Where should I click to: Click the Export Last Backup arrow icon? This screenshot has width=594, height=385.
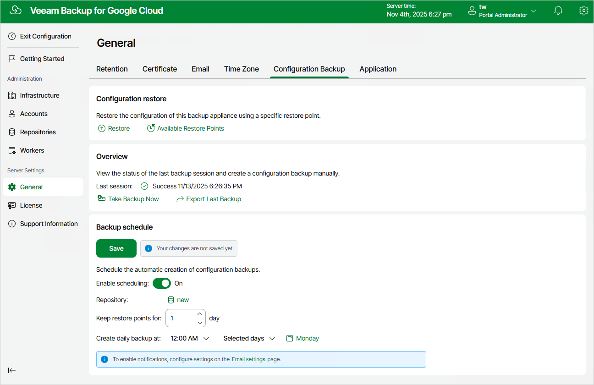(x=180, y=199)
